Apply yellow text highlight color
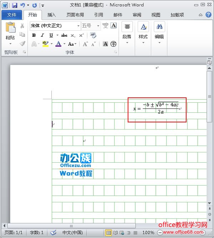The width and height of the screenshot is (214, 238). point(45,44)
